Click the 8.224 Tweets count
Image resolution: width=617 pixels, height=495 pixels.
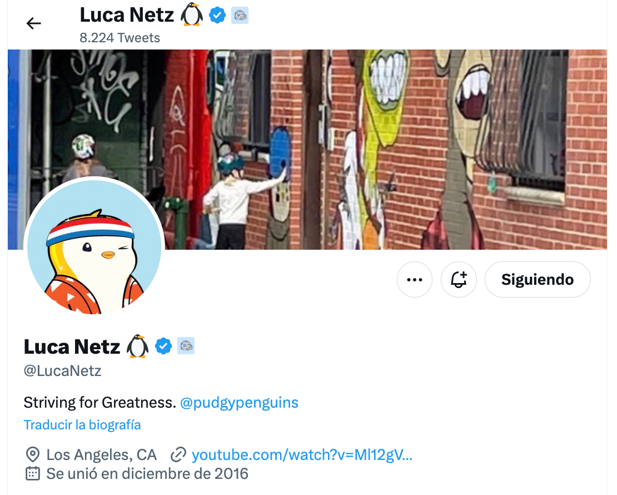120,38
